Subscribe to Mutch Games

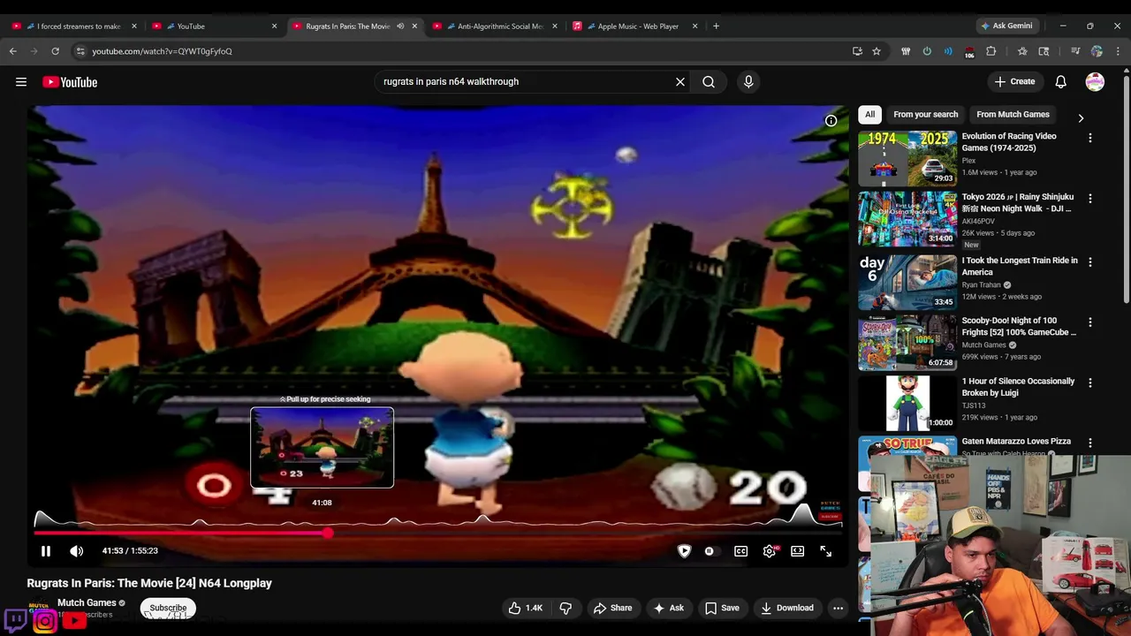pos(168,608)
